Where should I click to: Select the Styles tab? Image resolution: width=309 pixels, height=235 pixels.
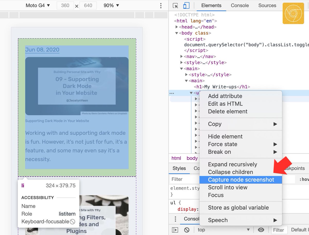[179, 168]
